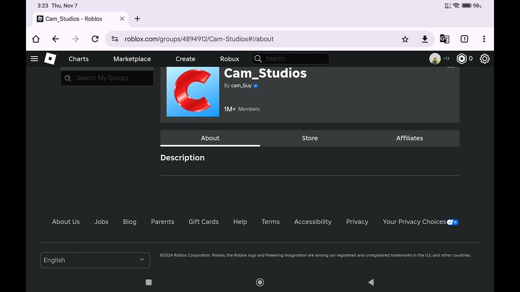
Task: Focus the Roblox Search field
Action: [290, 59]
